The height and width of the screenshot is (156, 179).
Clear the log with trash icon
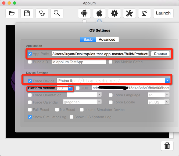click(x=167, y=146)
